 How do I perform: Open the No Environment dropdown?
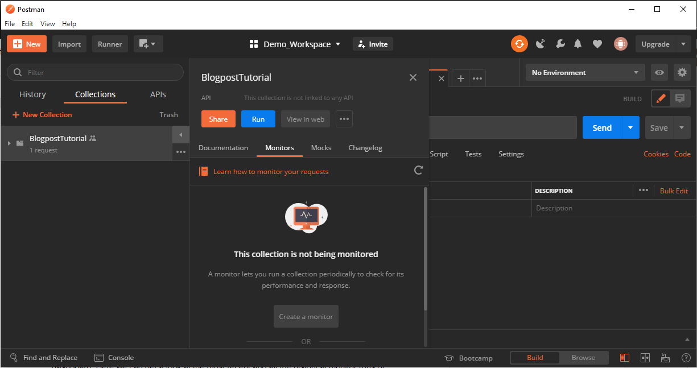click(x=584, y=72)
